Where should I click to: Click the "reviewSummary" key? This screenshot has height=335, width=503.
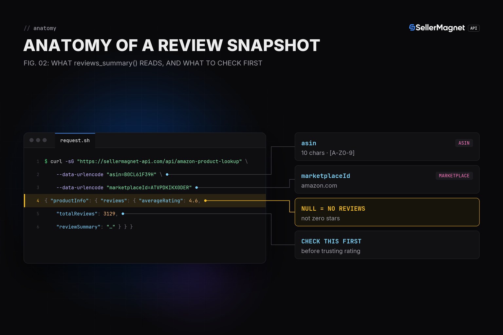pos(78,227)
